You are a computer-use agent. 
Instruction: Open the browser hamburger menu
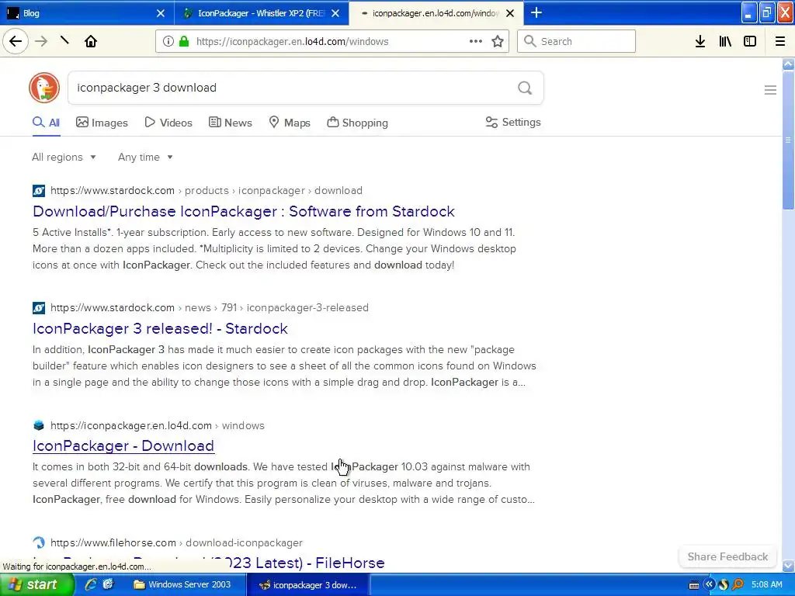(780, 42)
